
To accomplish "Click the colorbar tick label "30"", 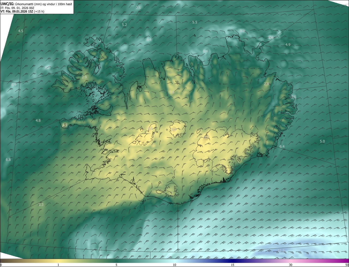I will [x=291, y=265].
